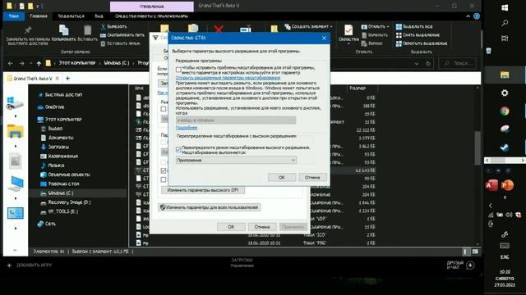Open Task View from the taskbar
526x295 pixels.
coord(505,39)
